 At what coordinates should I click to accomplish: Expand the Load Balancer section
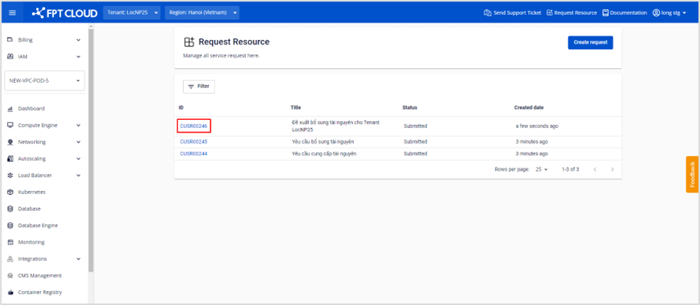tap(44, 175)
